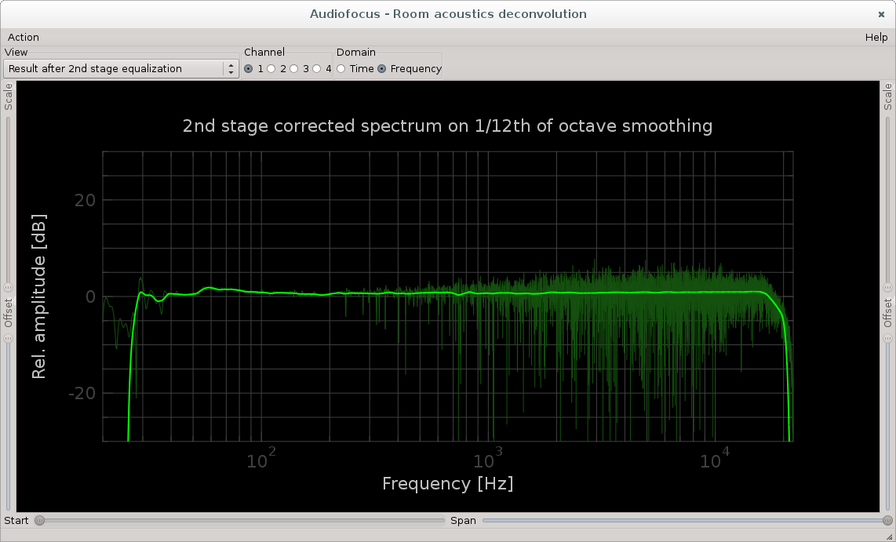Close the Audiofocus window
Screen dimensions: 896x542
(881, 14)
